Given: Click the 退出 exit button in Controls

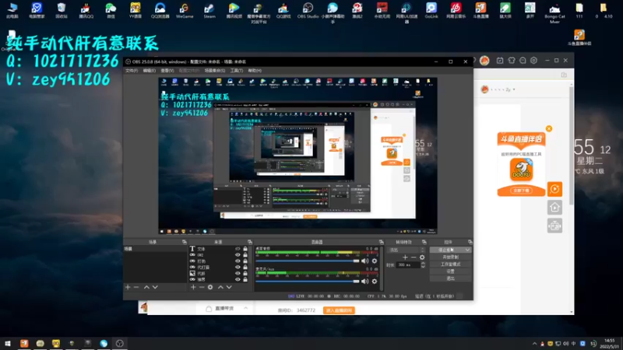Looking at the screenshot, I should click(450, 278).
